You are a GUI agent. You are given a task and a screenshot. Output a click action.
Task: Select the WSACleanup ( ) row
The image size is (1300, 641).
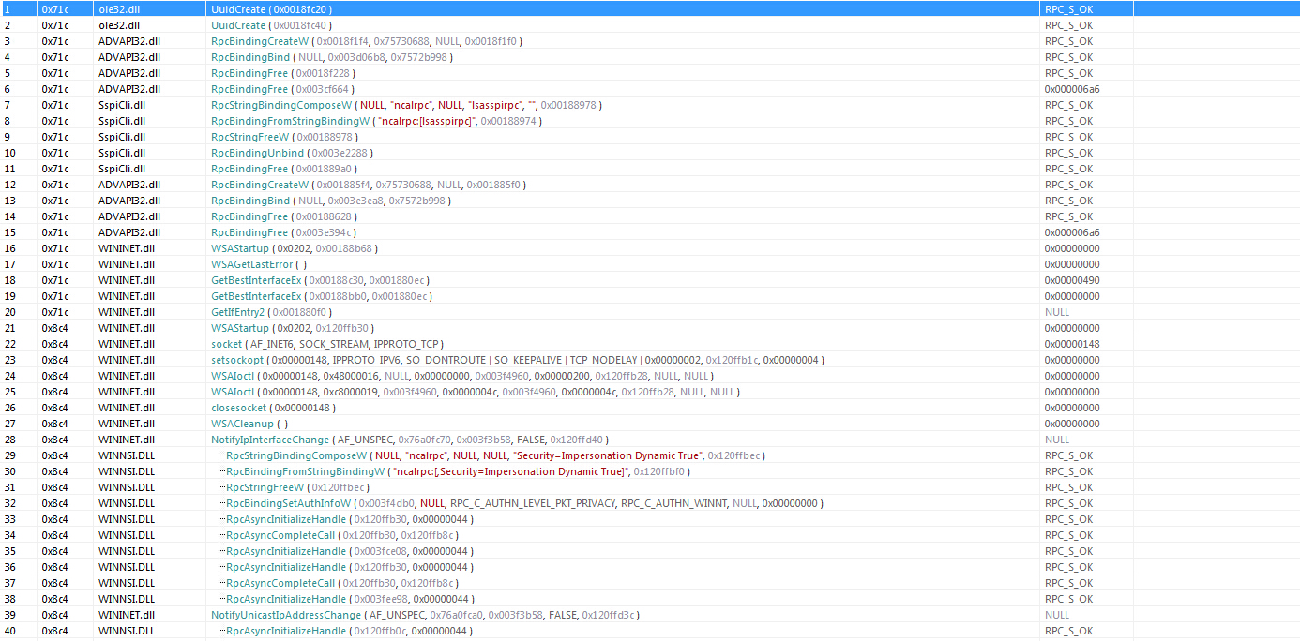(x=650, y=424)
